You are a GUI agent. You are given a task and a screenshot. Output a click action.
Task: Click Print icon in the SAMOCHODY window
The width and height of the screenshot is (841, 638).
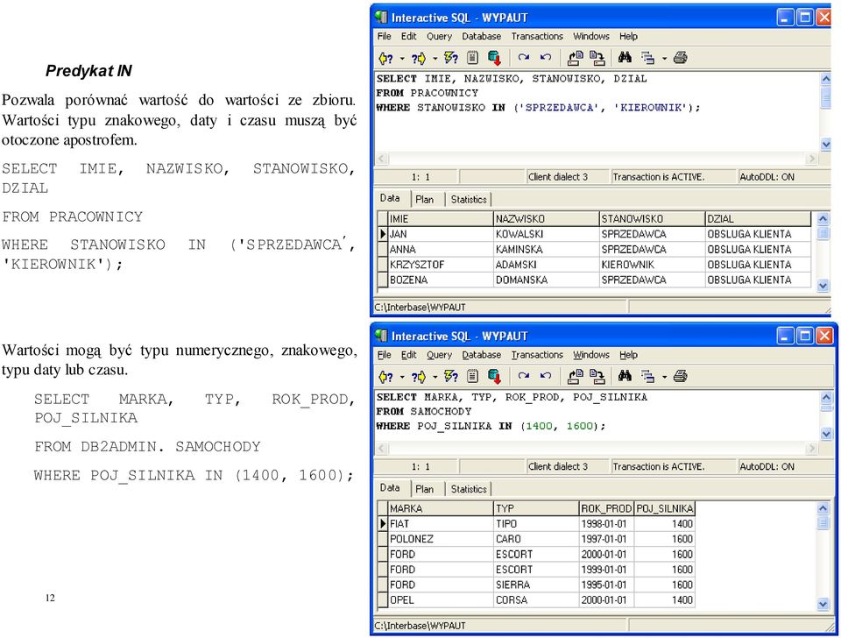pyautogui.click(x=680, y=376)
